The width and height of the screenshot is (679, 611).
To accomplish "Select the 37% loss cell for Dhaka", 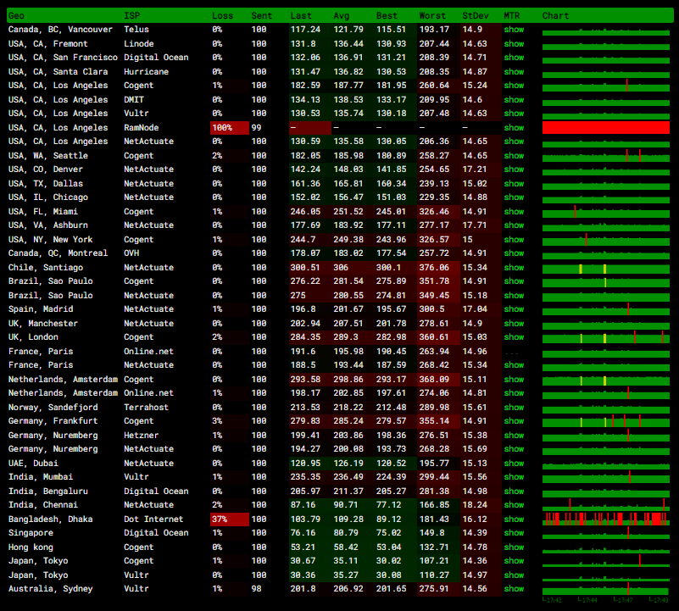I will coord(230,519).
